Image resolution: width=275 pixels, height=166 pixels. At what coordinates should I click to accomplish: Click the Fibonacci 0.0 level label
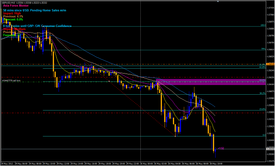[x=264, y=135]
